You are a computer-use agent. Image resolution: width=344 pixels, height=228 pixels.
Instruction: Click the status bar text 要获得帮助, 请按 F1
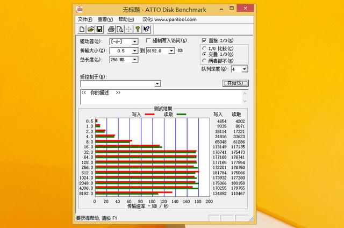pyautogui.click(x=96, y=218)
